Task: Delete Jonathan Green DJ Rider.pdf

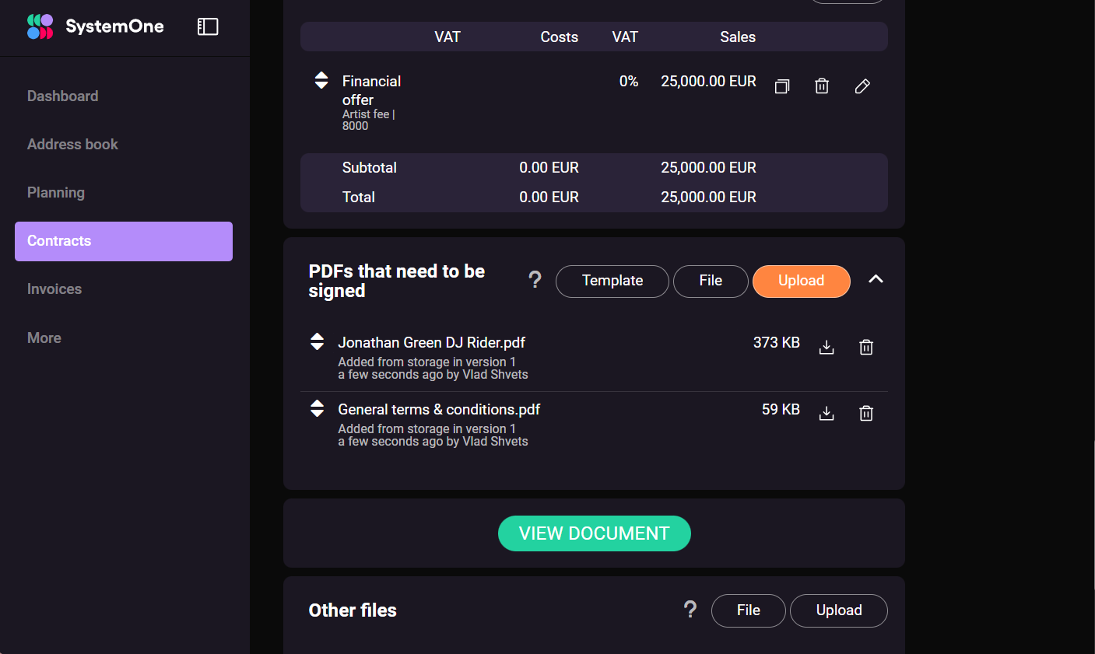Action: [866, 347]
